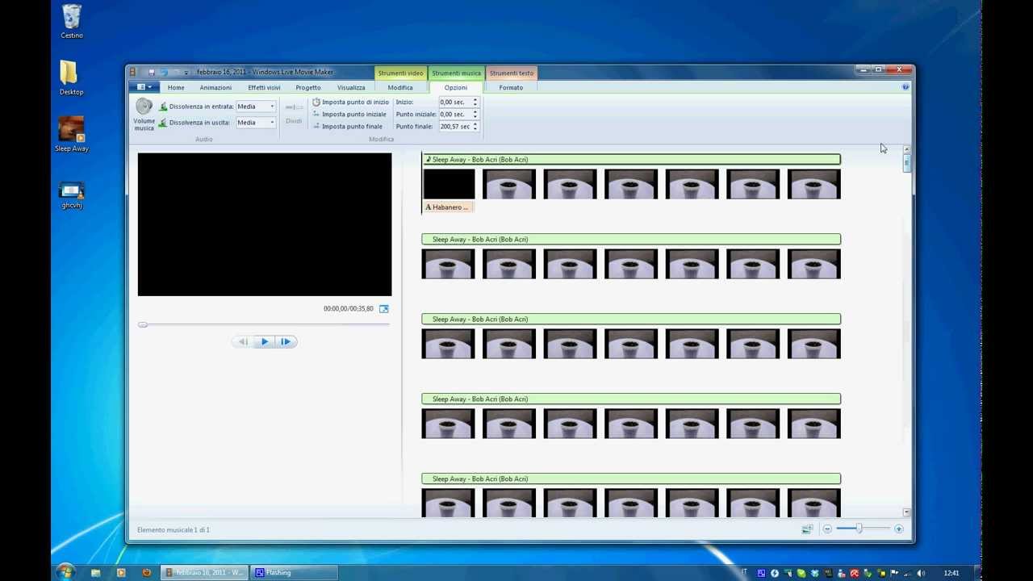The width and height of the screenshot is (1033, 581).
Task: Select the second Sleep Away music bar
Action: click(631, 240)
